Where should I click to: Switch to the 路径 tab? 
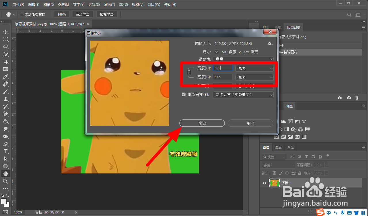[x=291, y=147]
